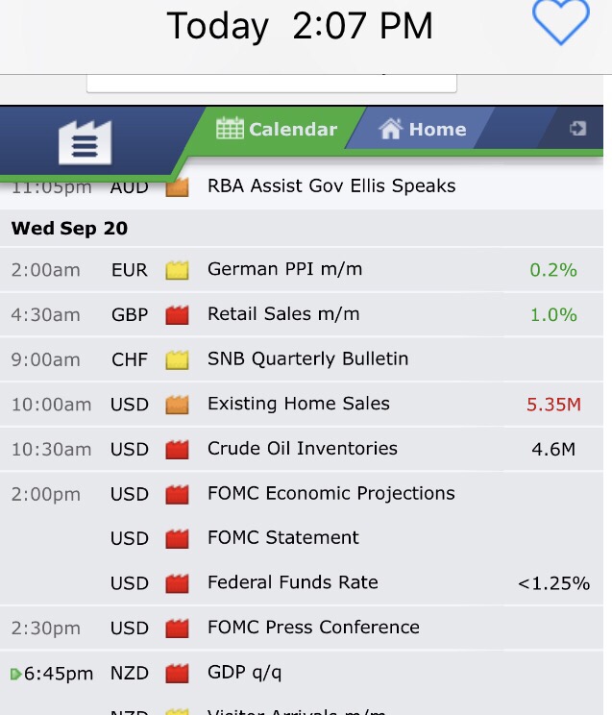Click the red impact icon for Retail Sales
This screenshot has width=612, height=715.
pyautogui.click(x=177, y=315)
